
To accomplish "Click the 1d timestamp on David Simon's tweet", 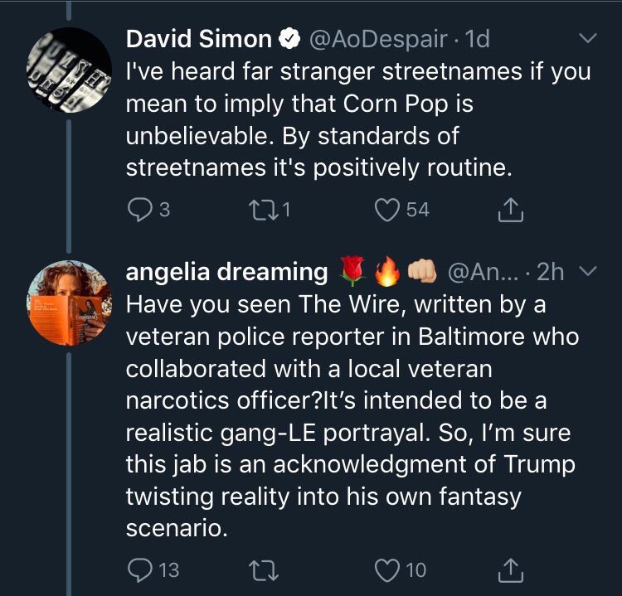I will point(479,38).
